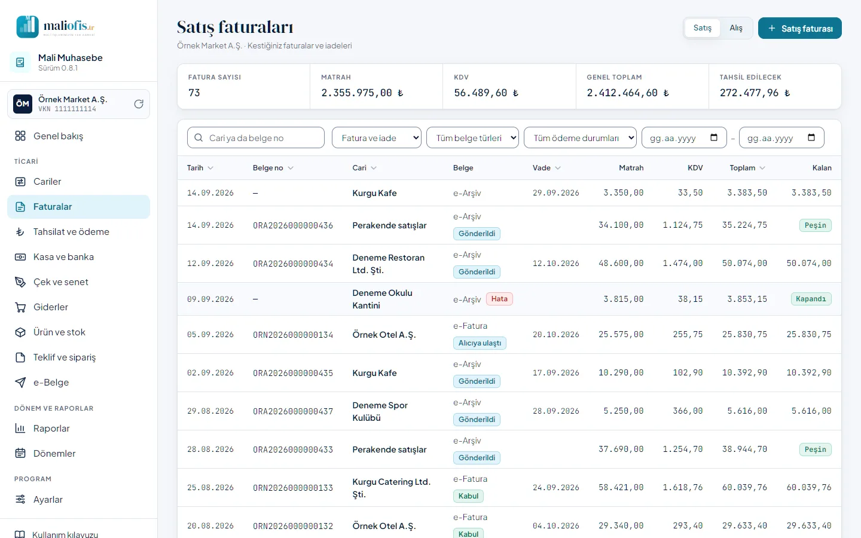Open the Tüm belge türleri dropdown
This screenshot has width=861, height=538.
point(472,137)
